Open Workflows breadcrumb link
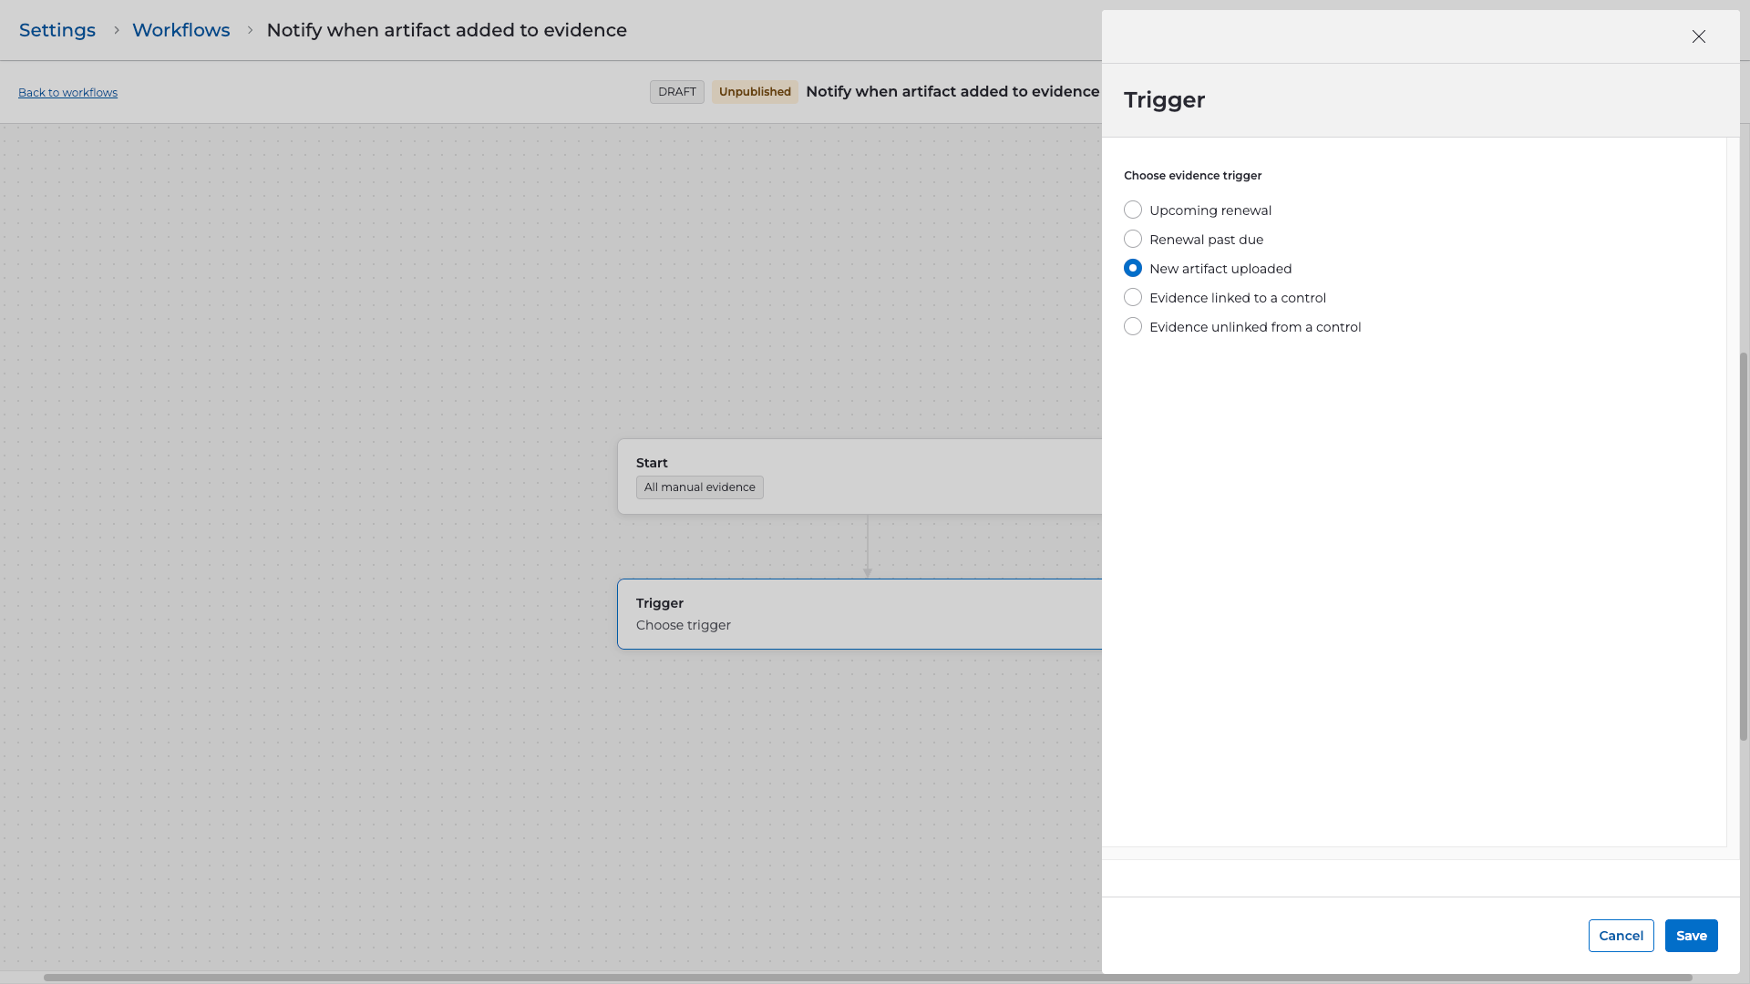1750x984 pixels. pyautogui.click(x=180, y=30)
